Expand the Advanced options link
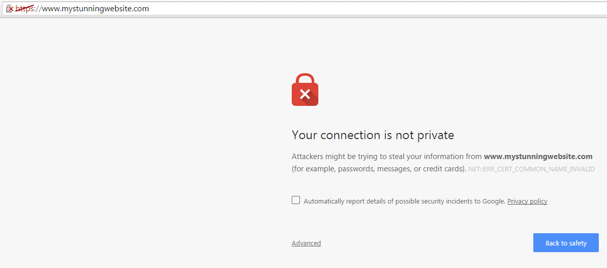 click(x=306, y=243)
